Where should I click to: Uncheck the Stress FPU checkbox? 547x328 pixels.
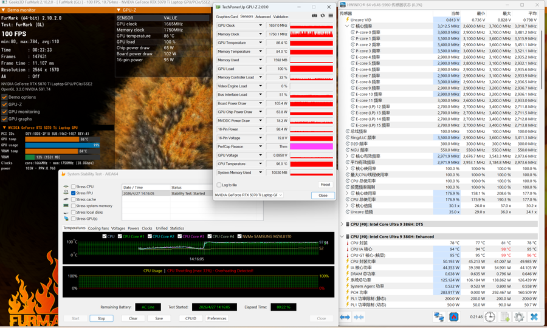[74, 193]
